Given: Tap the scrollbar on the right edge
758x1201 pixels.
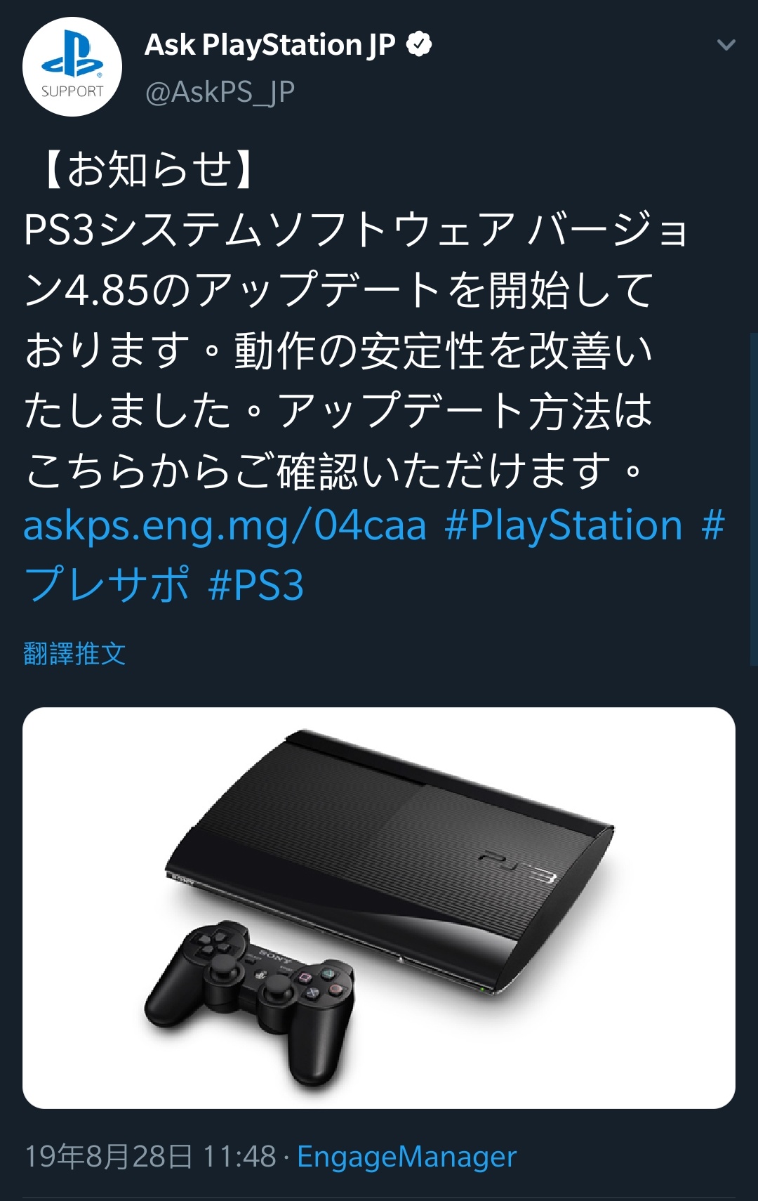Looking at the screenshot, I should click(753, 499).
